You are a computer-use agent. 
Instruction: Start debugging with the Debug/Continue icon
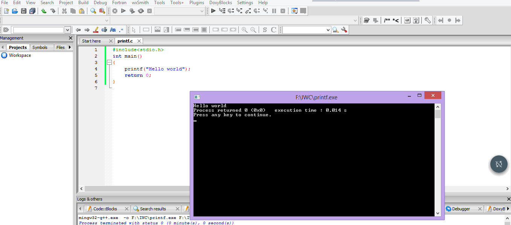pos(213,11)
